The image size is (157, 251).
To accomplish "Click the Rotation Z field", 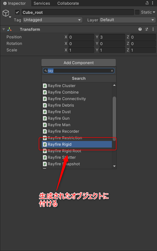I will click(143, 44).
